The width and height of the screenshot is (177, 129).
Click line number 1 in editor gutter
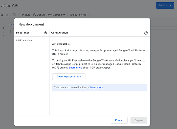pos(4,25)
